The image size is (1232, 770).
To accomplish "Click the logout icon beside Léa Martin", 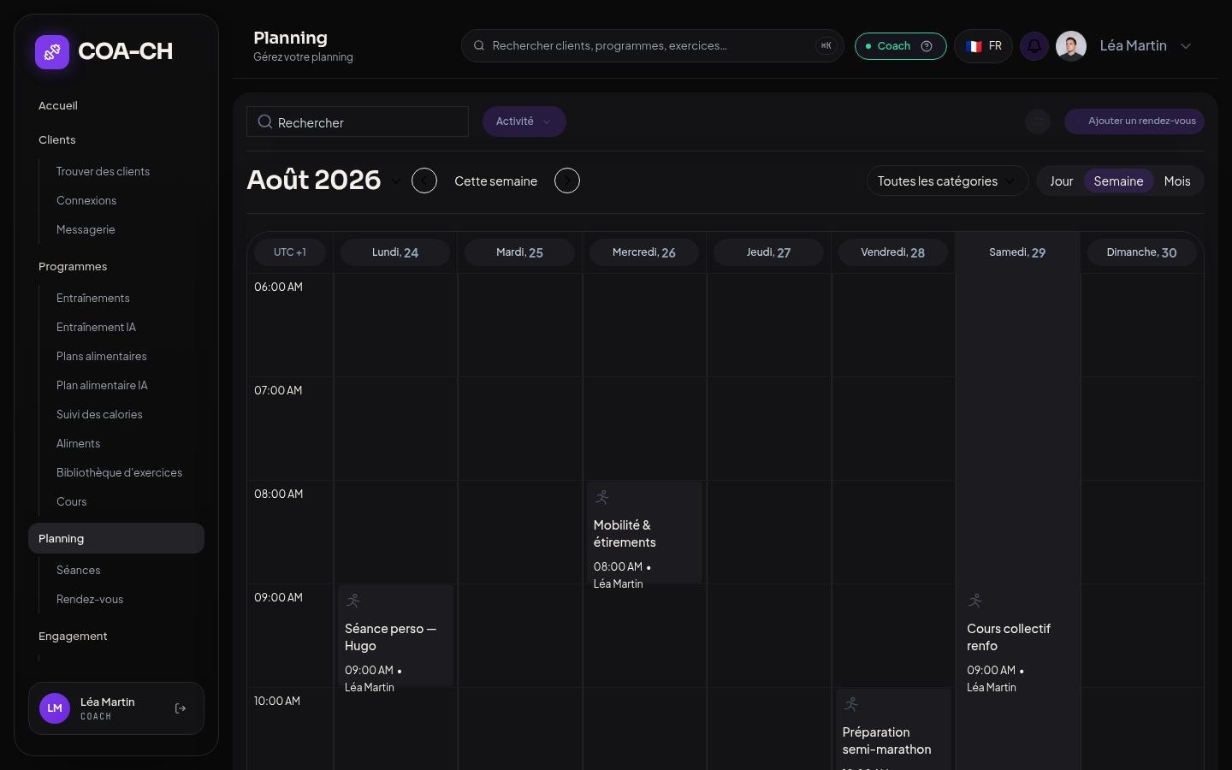I will [181, 708].
